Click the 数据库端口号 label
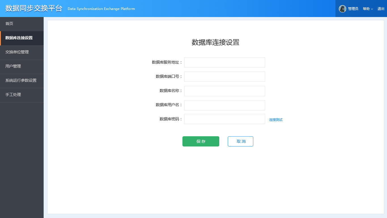This screenshot has width=387, height=218. [x=169, y=76]
